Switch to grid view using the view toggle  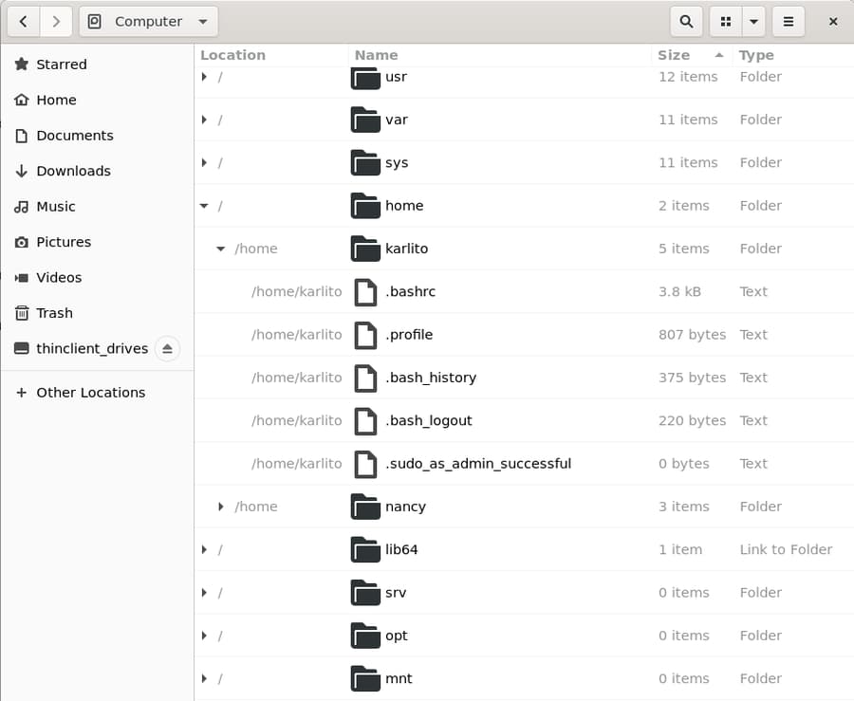pos(723,21)
